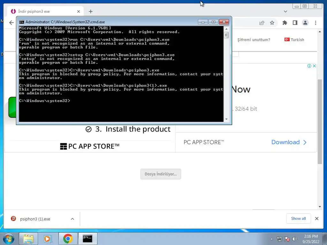The width and height of the screenshot is (327, 245).
Task: Go back with Chrome's back arrow
Action: coord(11,23)
